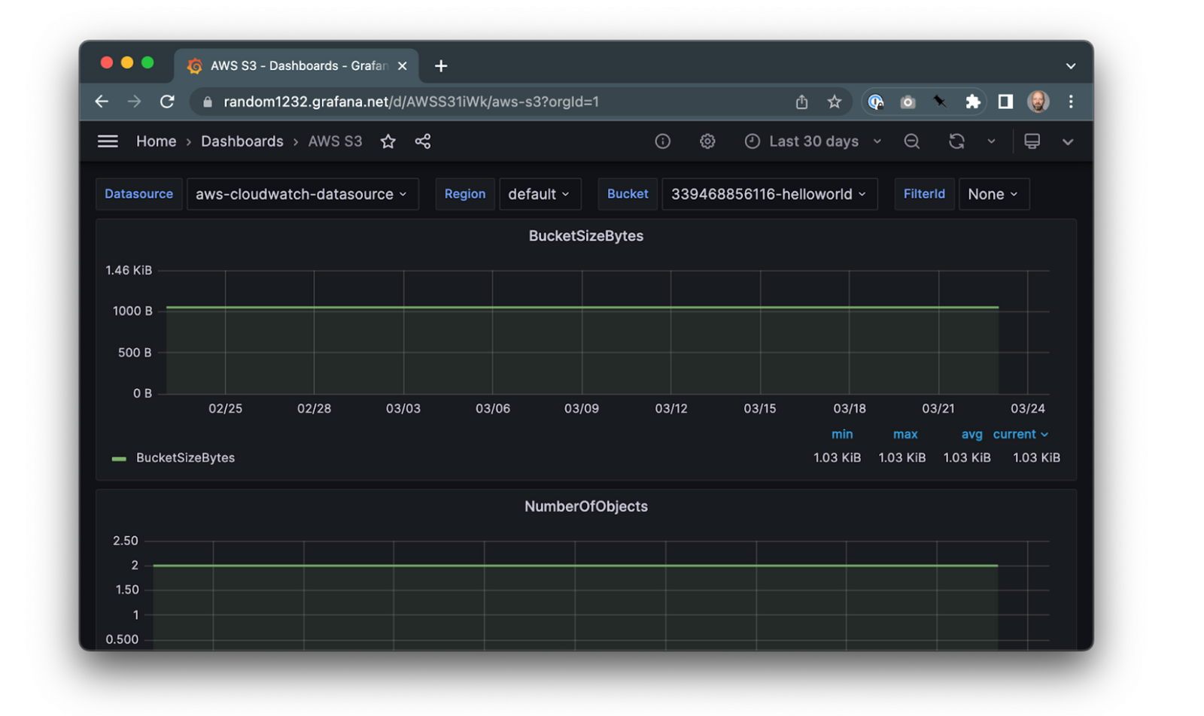
Task: Open the Region default dropdown
Action: 540,193
